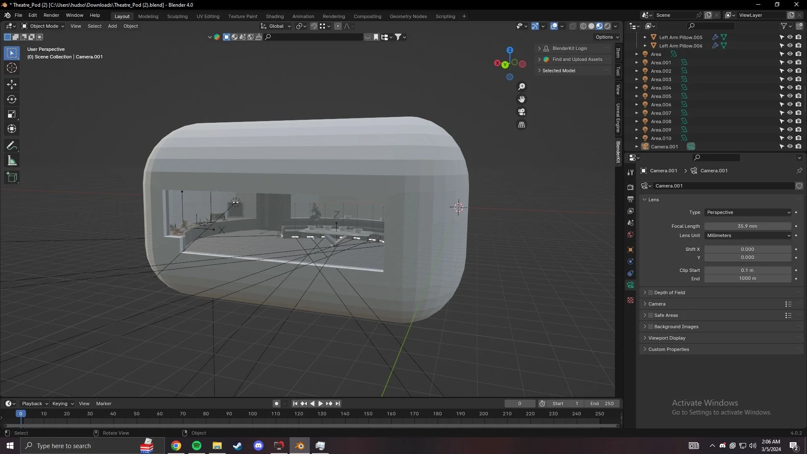Activate the Annotate pencil tool
807x454 pixels.
coord(12,146)
